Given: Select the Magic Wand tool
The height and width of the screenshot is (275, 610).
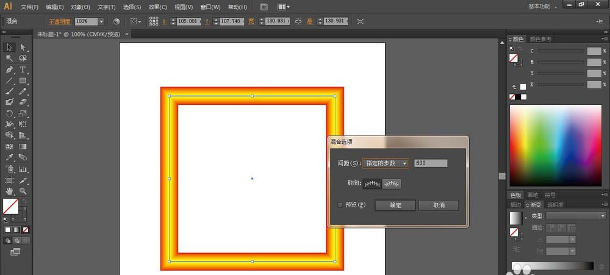Looking at the screenshot, I should [10, 59].
